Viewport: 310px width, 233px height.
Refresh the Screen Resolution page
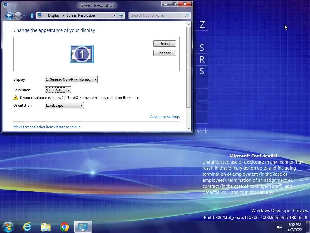click(121, 15)
